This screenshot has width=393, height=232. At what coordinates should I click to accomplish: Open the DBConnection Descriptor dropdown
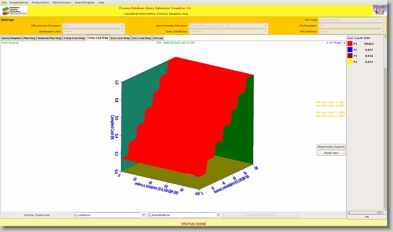click(122, 25)
